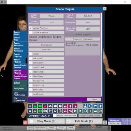The width and height of the screenshot is (131, 131).
Task: Click the camera screenshot icon
Action: coord(45,111)
